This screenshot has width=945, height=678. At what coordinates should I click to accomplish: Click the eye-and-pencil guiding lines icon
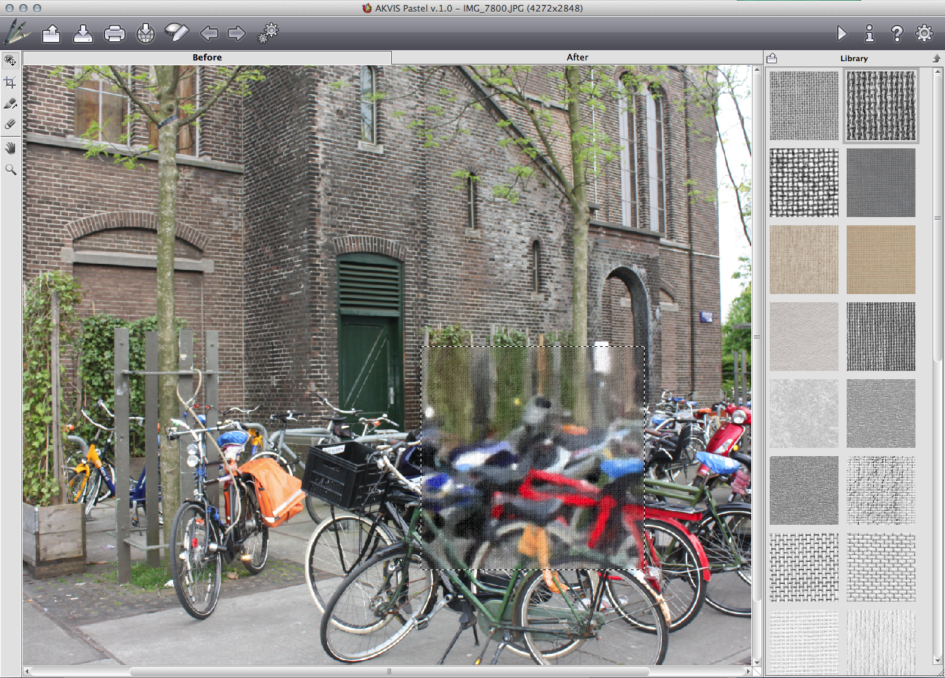pos(177,32)
